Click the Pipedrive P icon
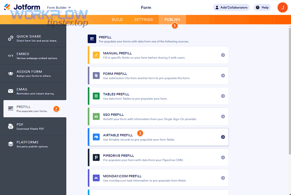The width and height of the screenshot is (291, 195). pos(96,158)
